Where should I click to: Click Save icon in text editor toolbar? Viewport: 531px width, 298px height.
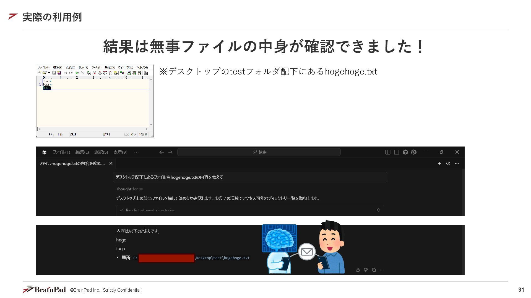point(54,73)
